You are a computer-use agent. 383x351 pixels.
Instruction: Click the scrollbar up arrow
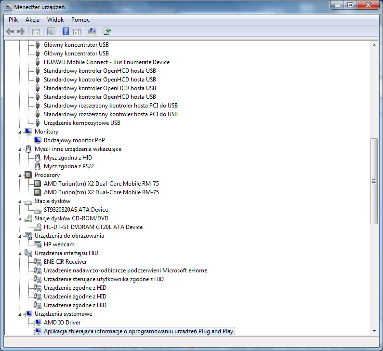374,45
